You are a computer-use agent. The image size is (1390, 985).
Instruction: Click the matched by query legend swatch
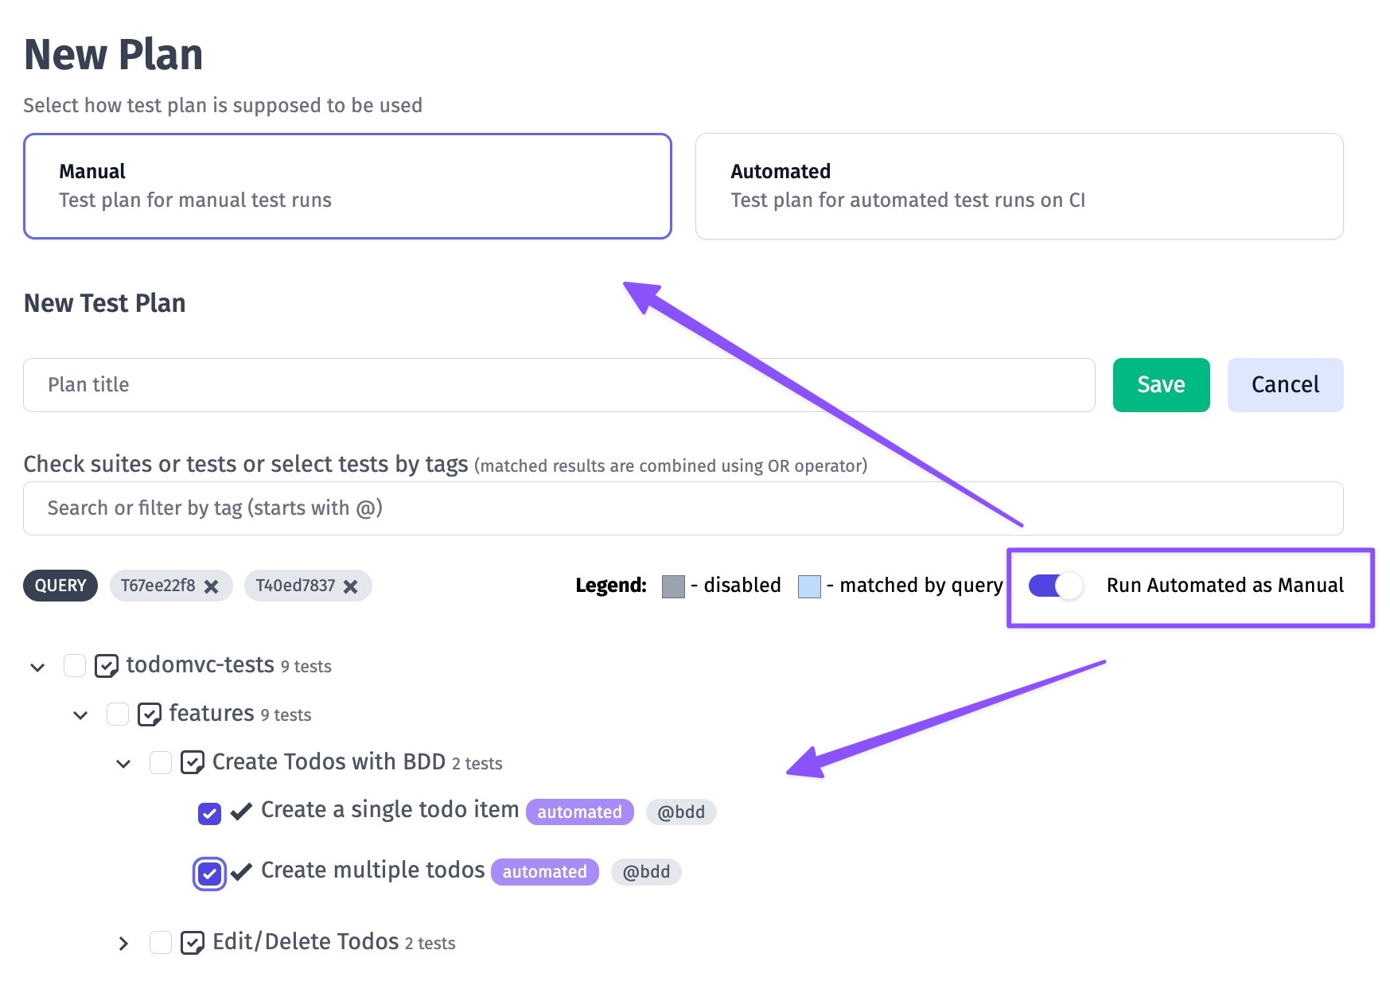809,586
